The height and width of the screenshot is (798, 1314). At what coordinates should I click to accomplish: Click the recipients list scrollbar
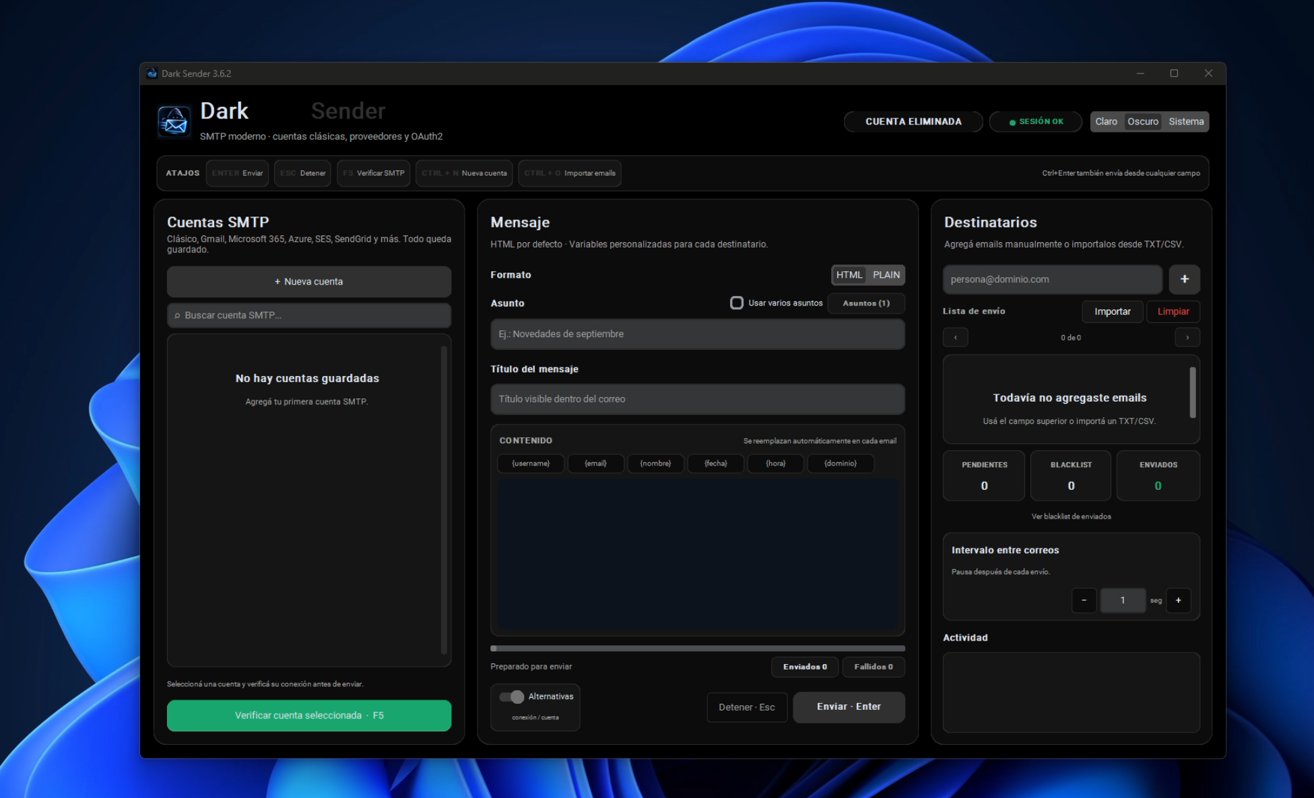coord(1192,392)
